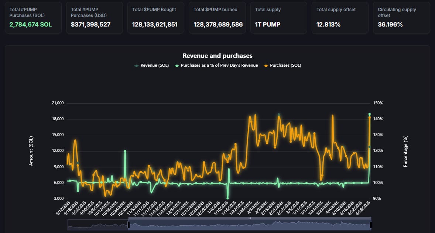Screen dimensions: 435x233
Task: Click the unselected left area of range minimap
Action: point(98,225)
